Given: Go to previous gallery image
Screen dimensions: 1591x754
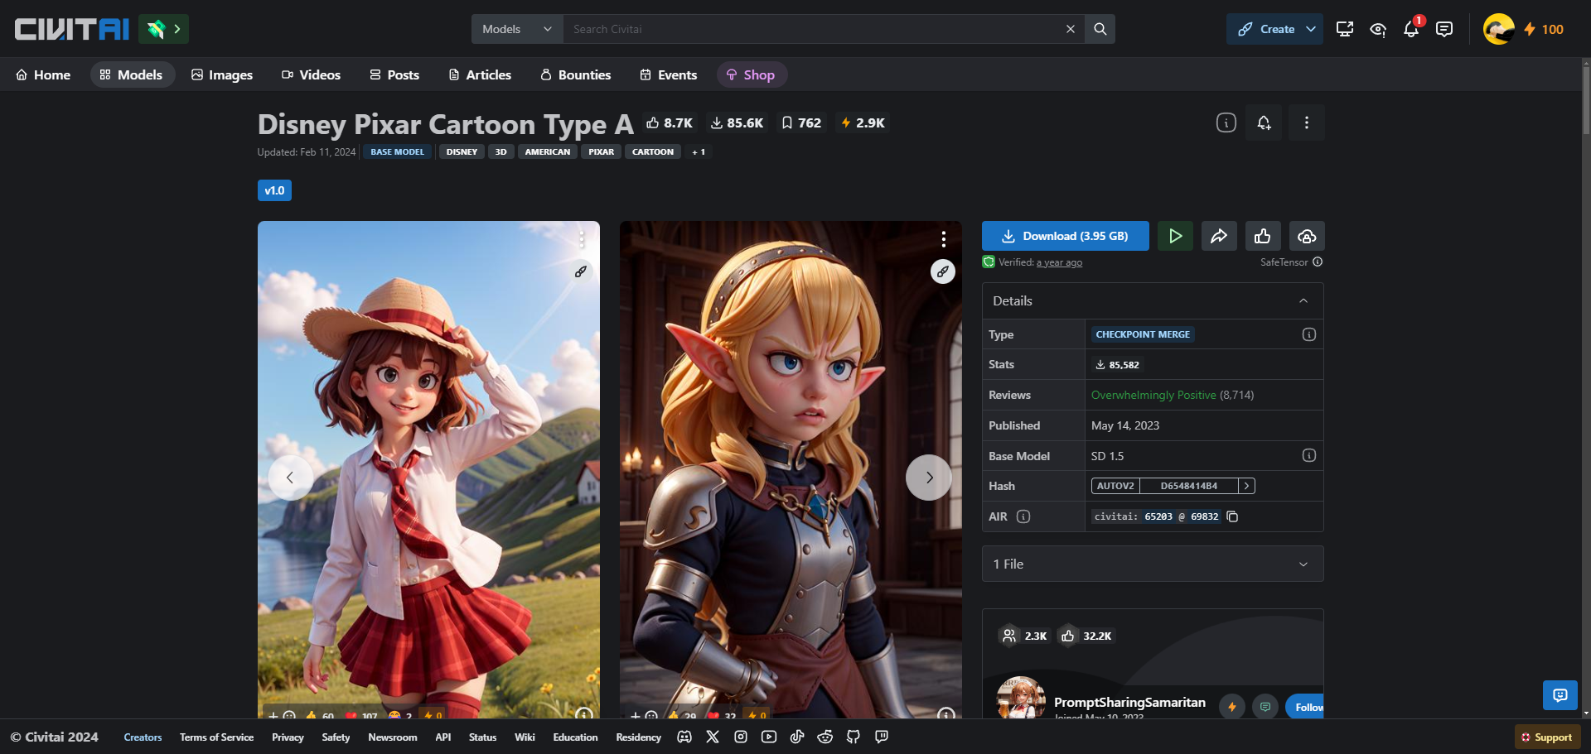Looking at the screenshot, I should (x=290, y=478).
